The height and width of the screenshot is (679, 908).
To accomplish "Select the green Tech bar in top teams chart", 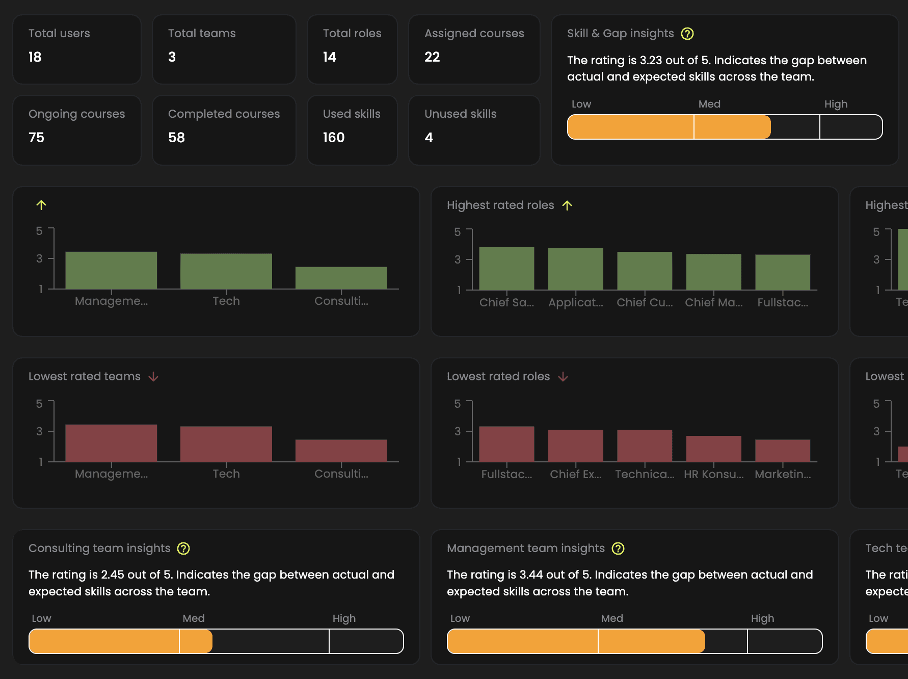I will (226, 271).
